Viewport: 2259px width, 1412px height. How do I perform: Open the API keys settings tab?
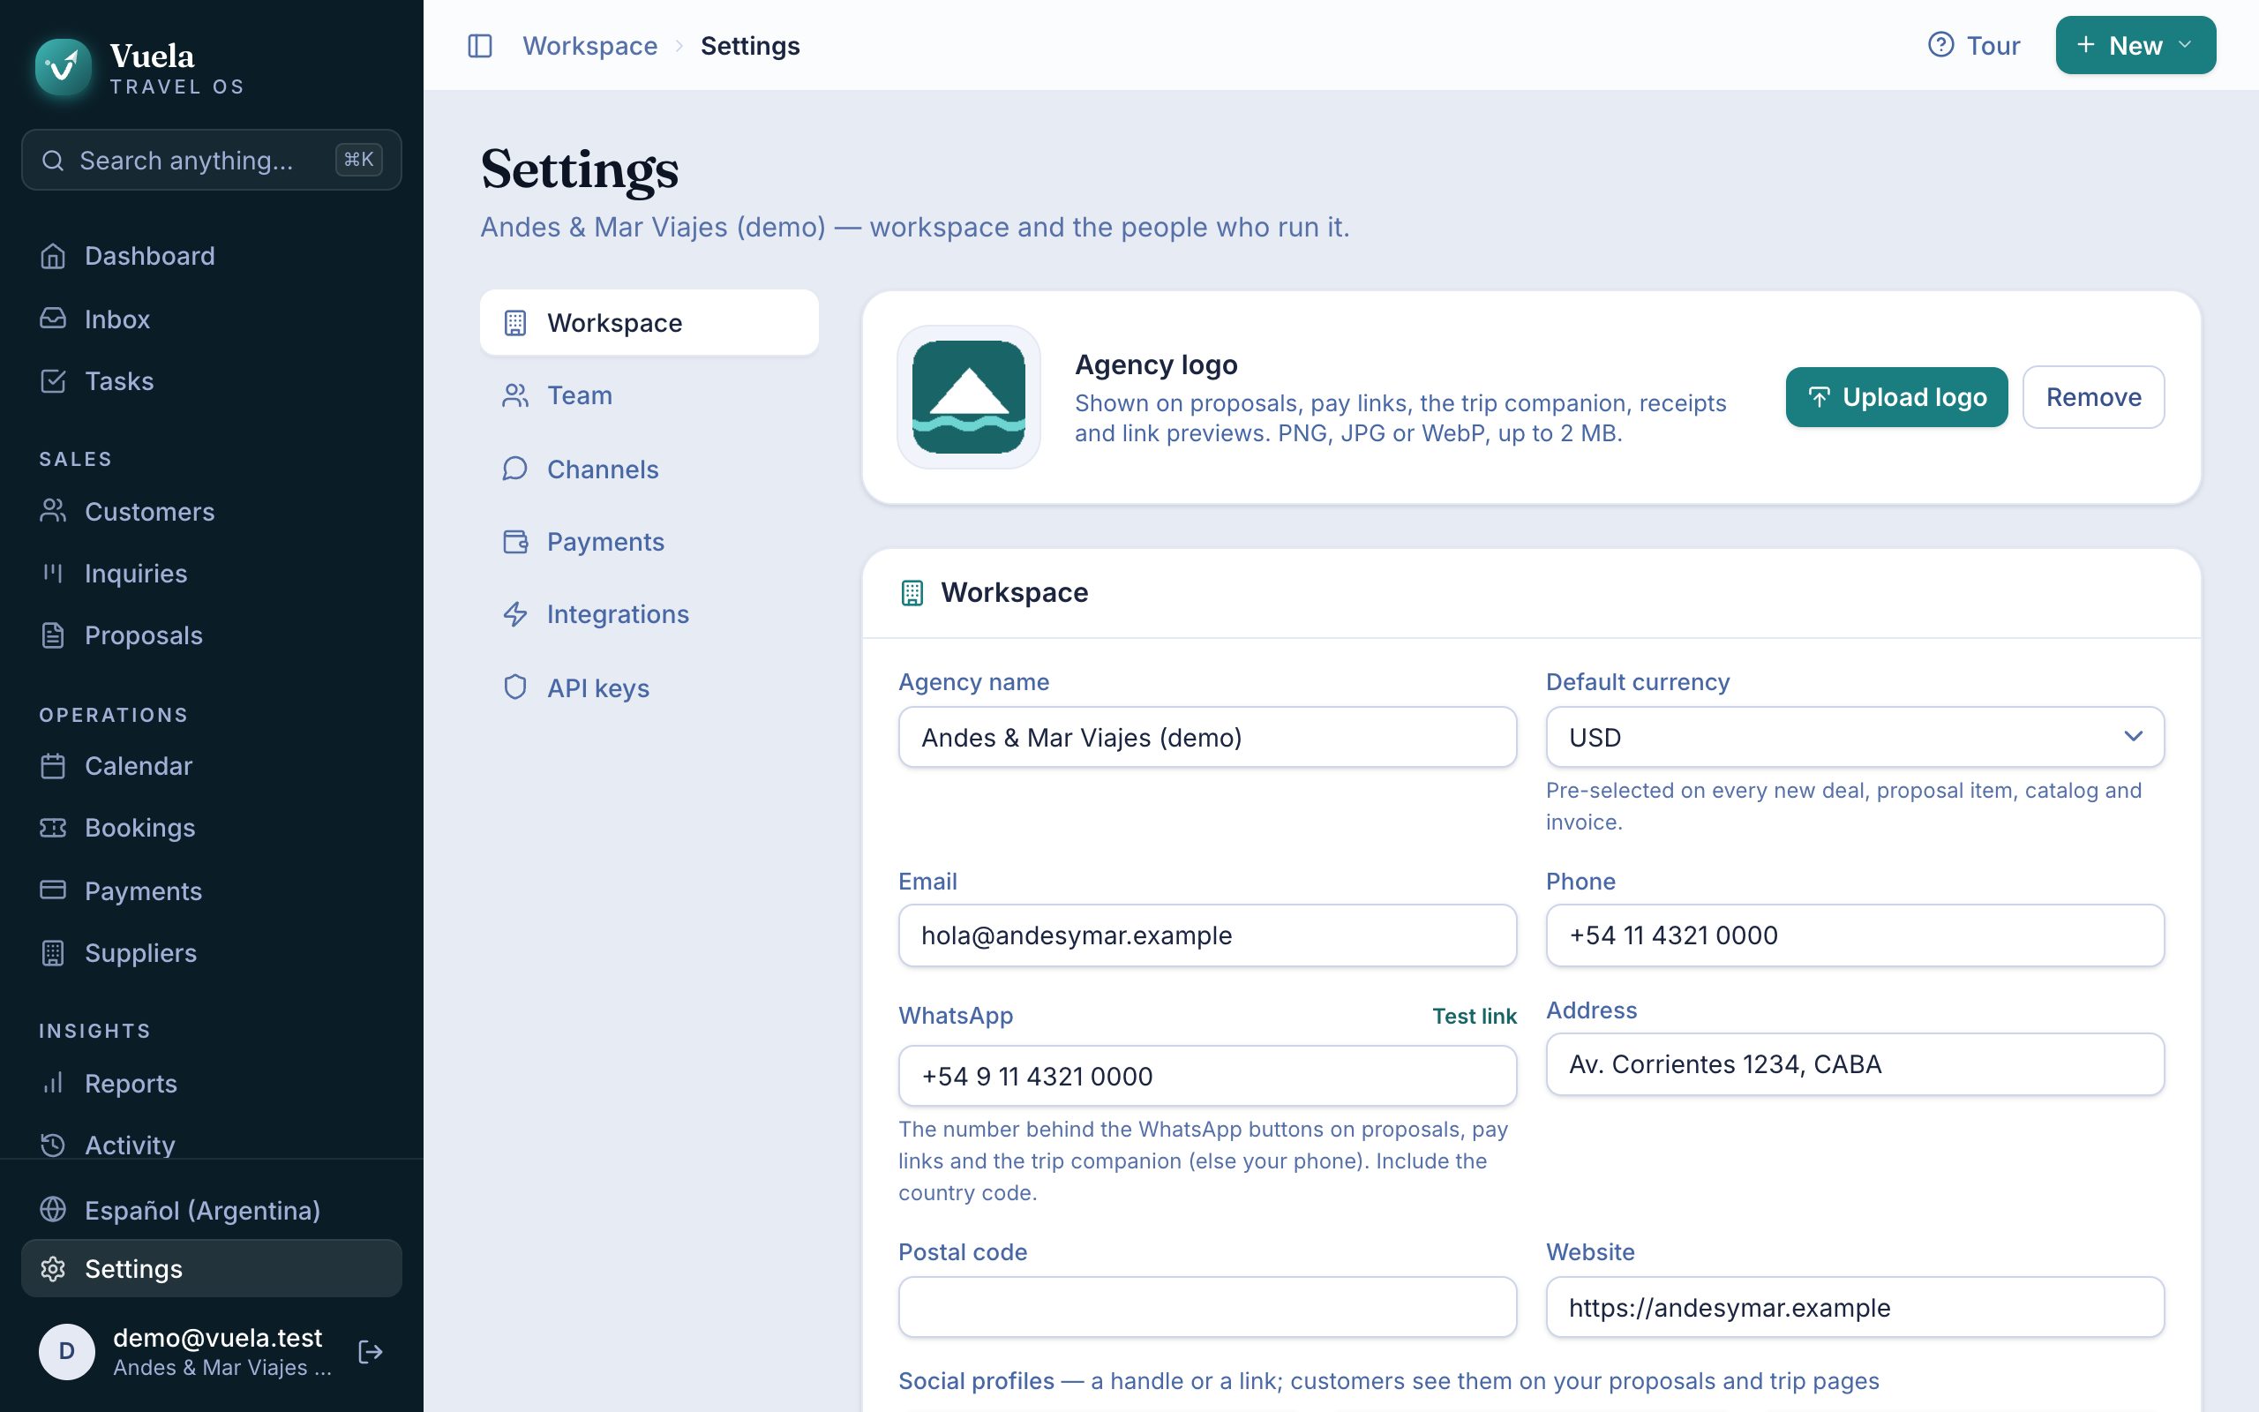pyautogui.click(x=649, y=688)
